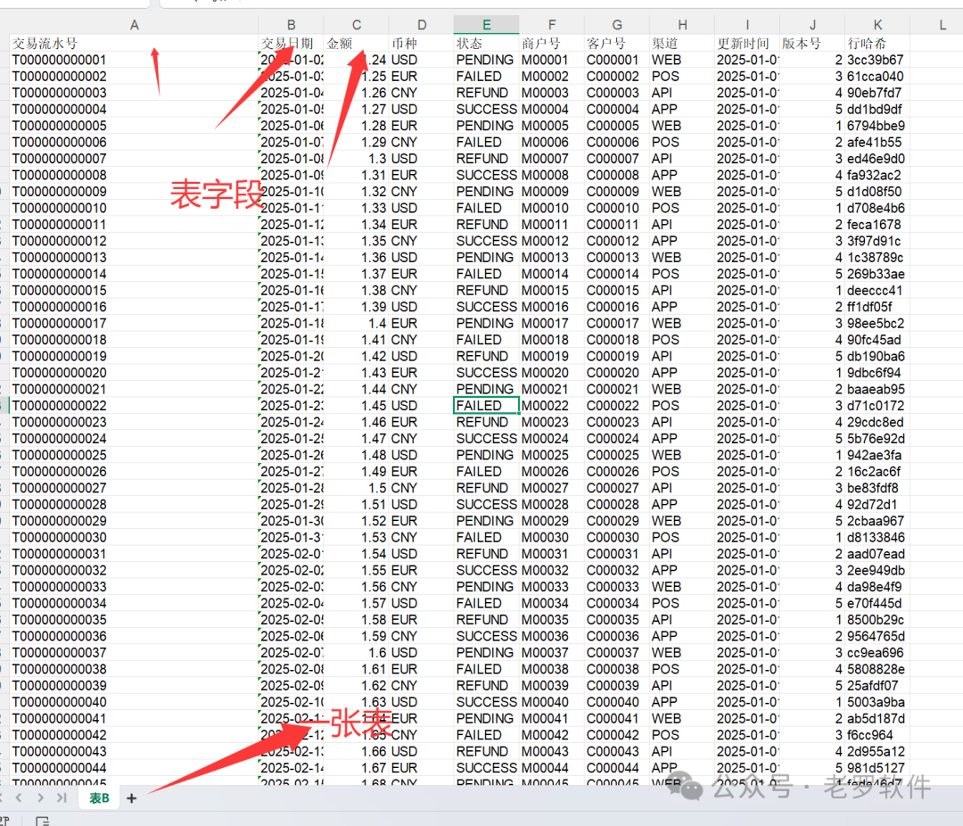963x826 pixels.
Task: Click the 状态 header cell
Action: (487, 43)
